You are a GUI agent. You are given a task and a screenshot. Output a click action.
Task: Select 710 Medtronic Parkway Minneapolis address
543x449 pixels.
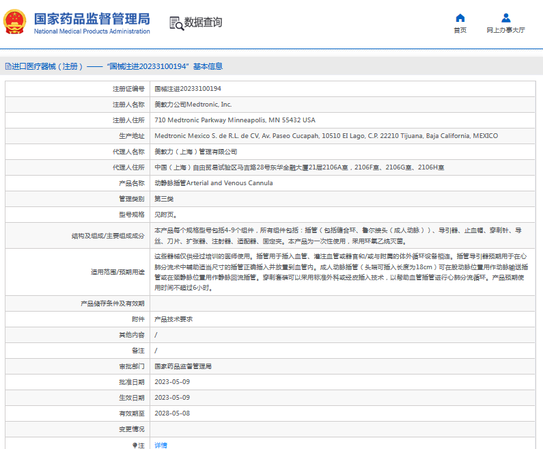(x=235, y=120)
